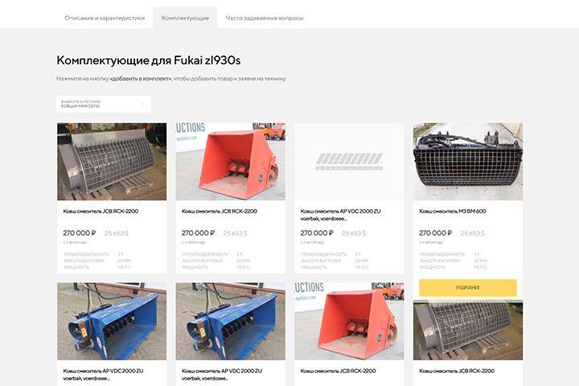Click the dropdown chevron in the category selector
Screen dimensions: 579x386
[142, 105]
